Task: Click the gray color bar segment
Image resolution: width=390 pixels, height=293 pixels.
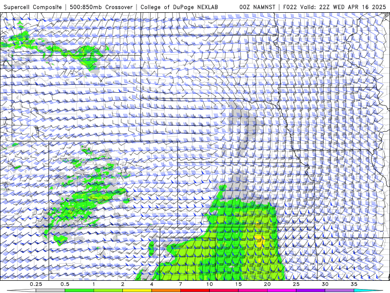Action: click(51, 291)
